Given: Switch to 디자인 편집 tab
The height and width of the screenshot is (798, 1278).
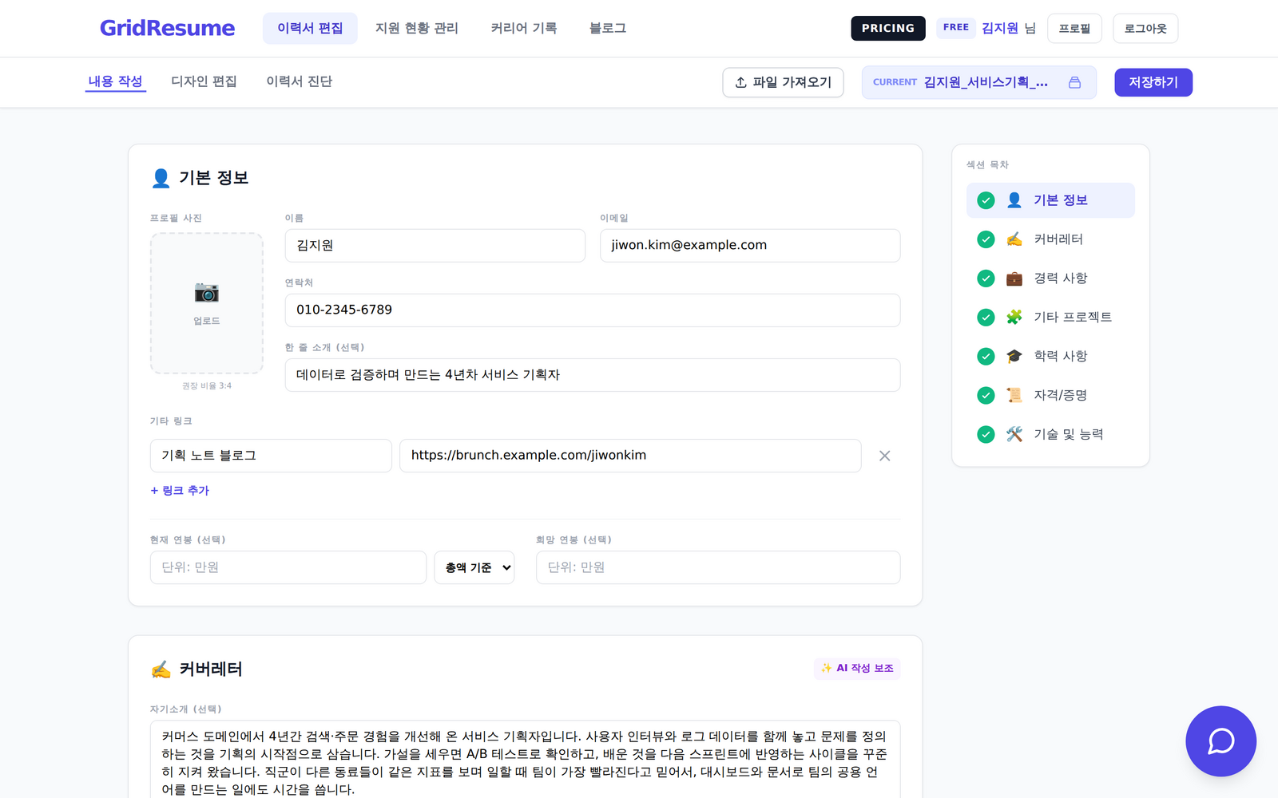Looking at the screenshot, I should click(204, 81).
